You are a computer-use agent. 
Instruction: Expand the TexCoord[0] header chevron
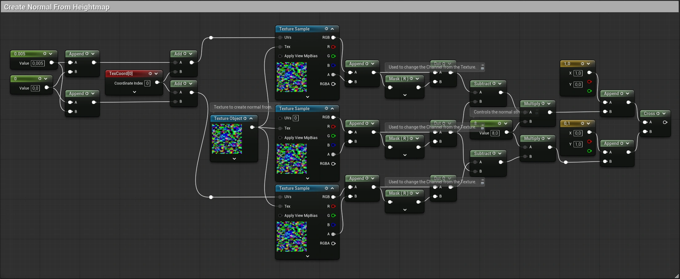click(x=156, y=74)
